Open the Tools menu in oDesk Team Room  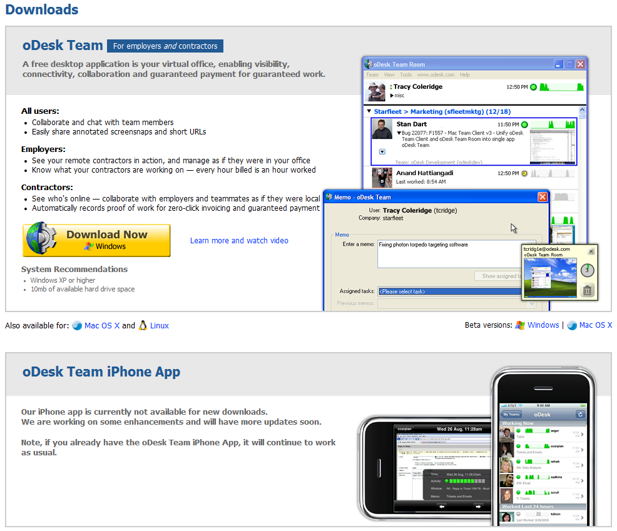405,74
